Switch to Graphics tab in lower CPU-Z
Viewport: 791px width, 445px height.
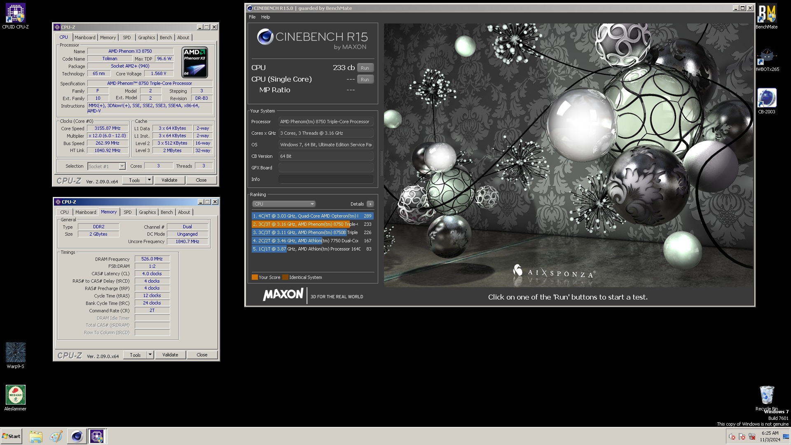[x=147, y=212]
